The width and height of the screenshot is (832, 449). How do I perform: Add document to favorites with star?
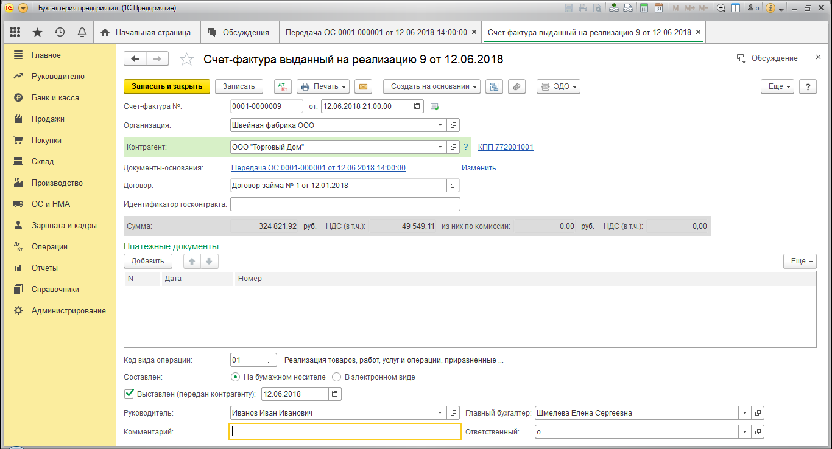coord(186,59)
